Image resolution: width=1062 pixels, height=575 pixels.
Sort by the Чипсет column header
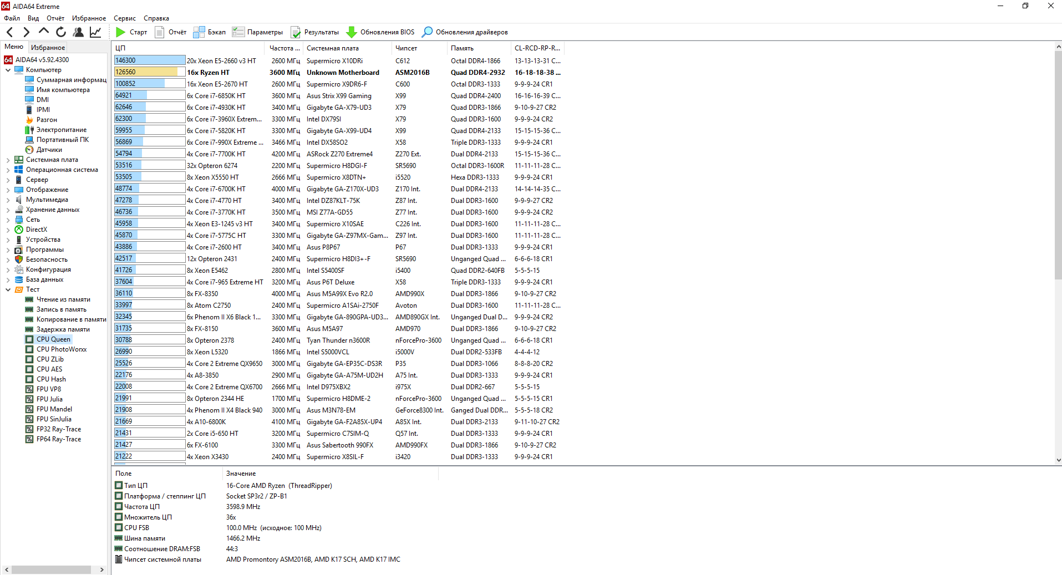(419, 48)
